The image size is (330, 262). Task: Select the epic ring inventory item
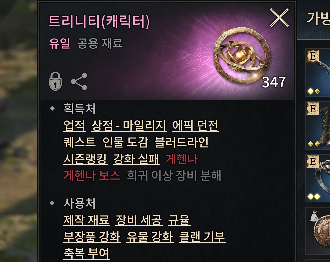tap(318, 178)
